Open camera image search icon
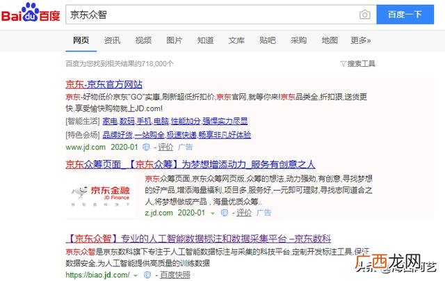The width and height of the screenshot is (445, 281). click(364, 15)
